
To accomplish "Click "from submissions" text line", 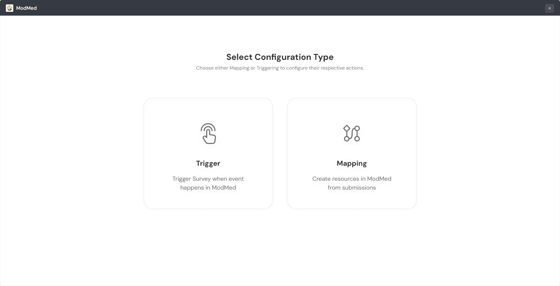I will [352, 188].
